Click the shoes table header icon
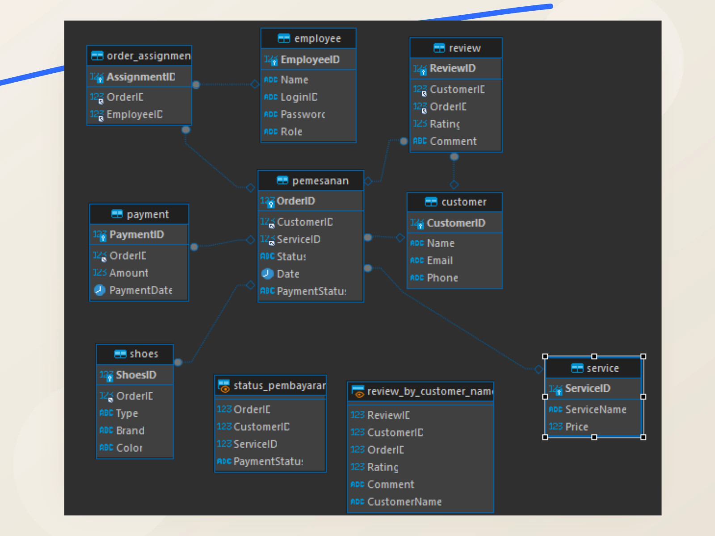 120,354
